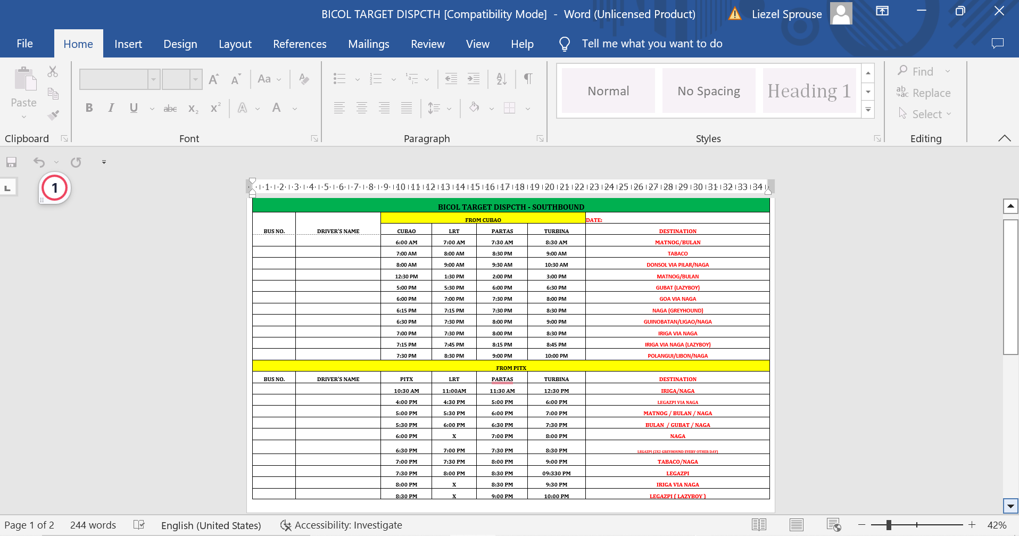Sort the selected text alphabetically
This screenshot has width=1019, height=536.
(x=502, y=79)
